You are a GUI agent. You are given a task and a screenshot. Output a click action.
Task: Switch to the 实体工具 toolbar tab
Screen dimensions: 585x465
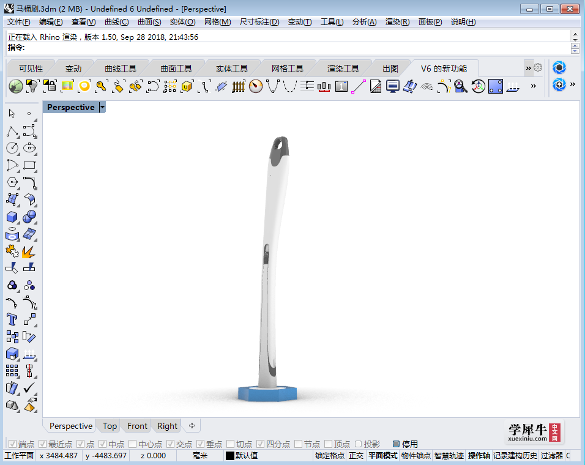click(x=232, y=69)
